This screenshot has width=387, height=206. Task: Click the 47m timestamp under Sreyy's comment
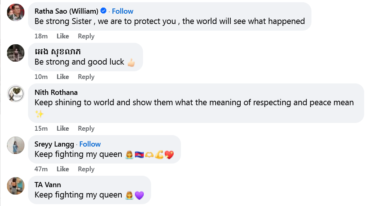pyautogui.click(x=41, y=169)
